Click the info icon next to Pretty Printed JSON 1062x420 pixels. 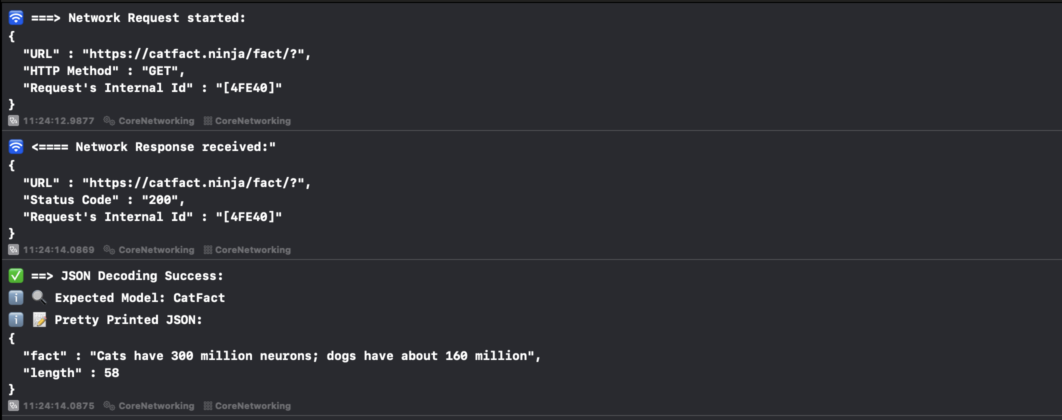[x=16, y=320]
